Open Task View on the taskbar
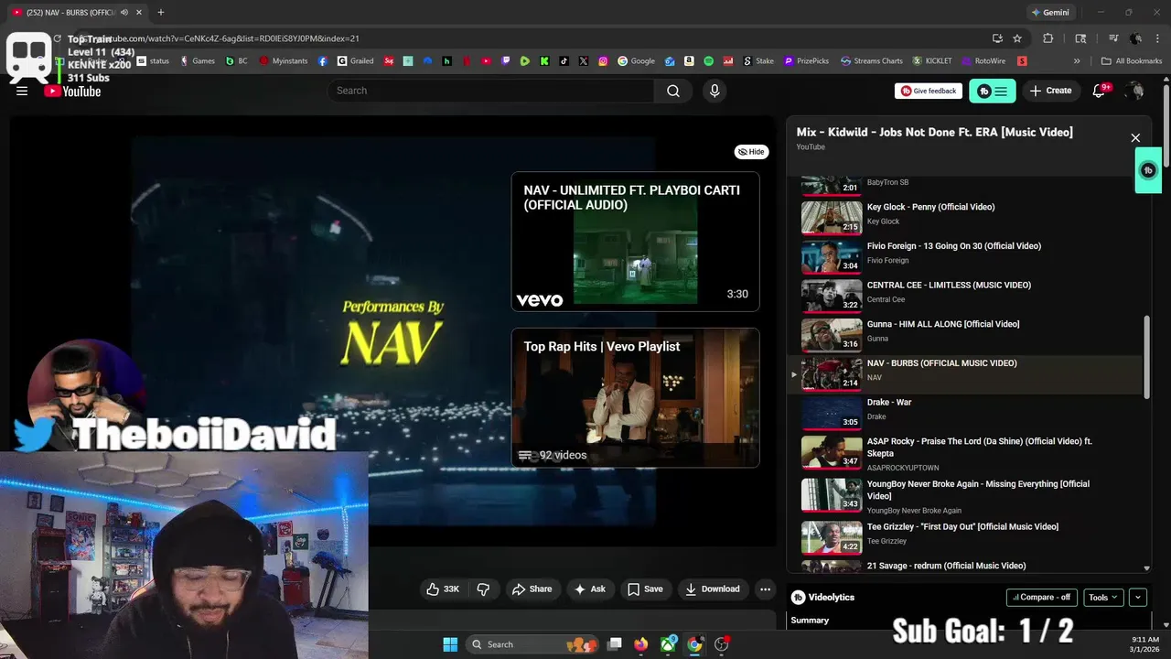 click(x=615, y=644)
